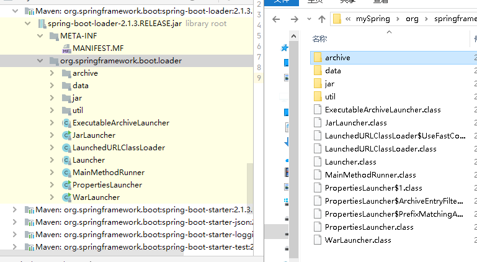Viewport: 477px width, 262px height.
Task: Select ExecutableArchiveLauncher.class file
Action: pos(393,110)
